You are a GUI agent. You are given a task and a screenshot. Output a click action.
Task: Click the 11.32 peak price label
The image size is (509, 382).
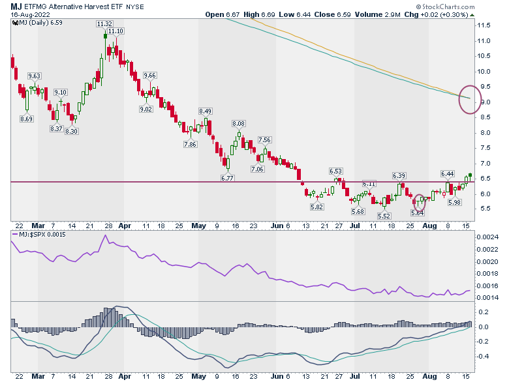104,23
